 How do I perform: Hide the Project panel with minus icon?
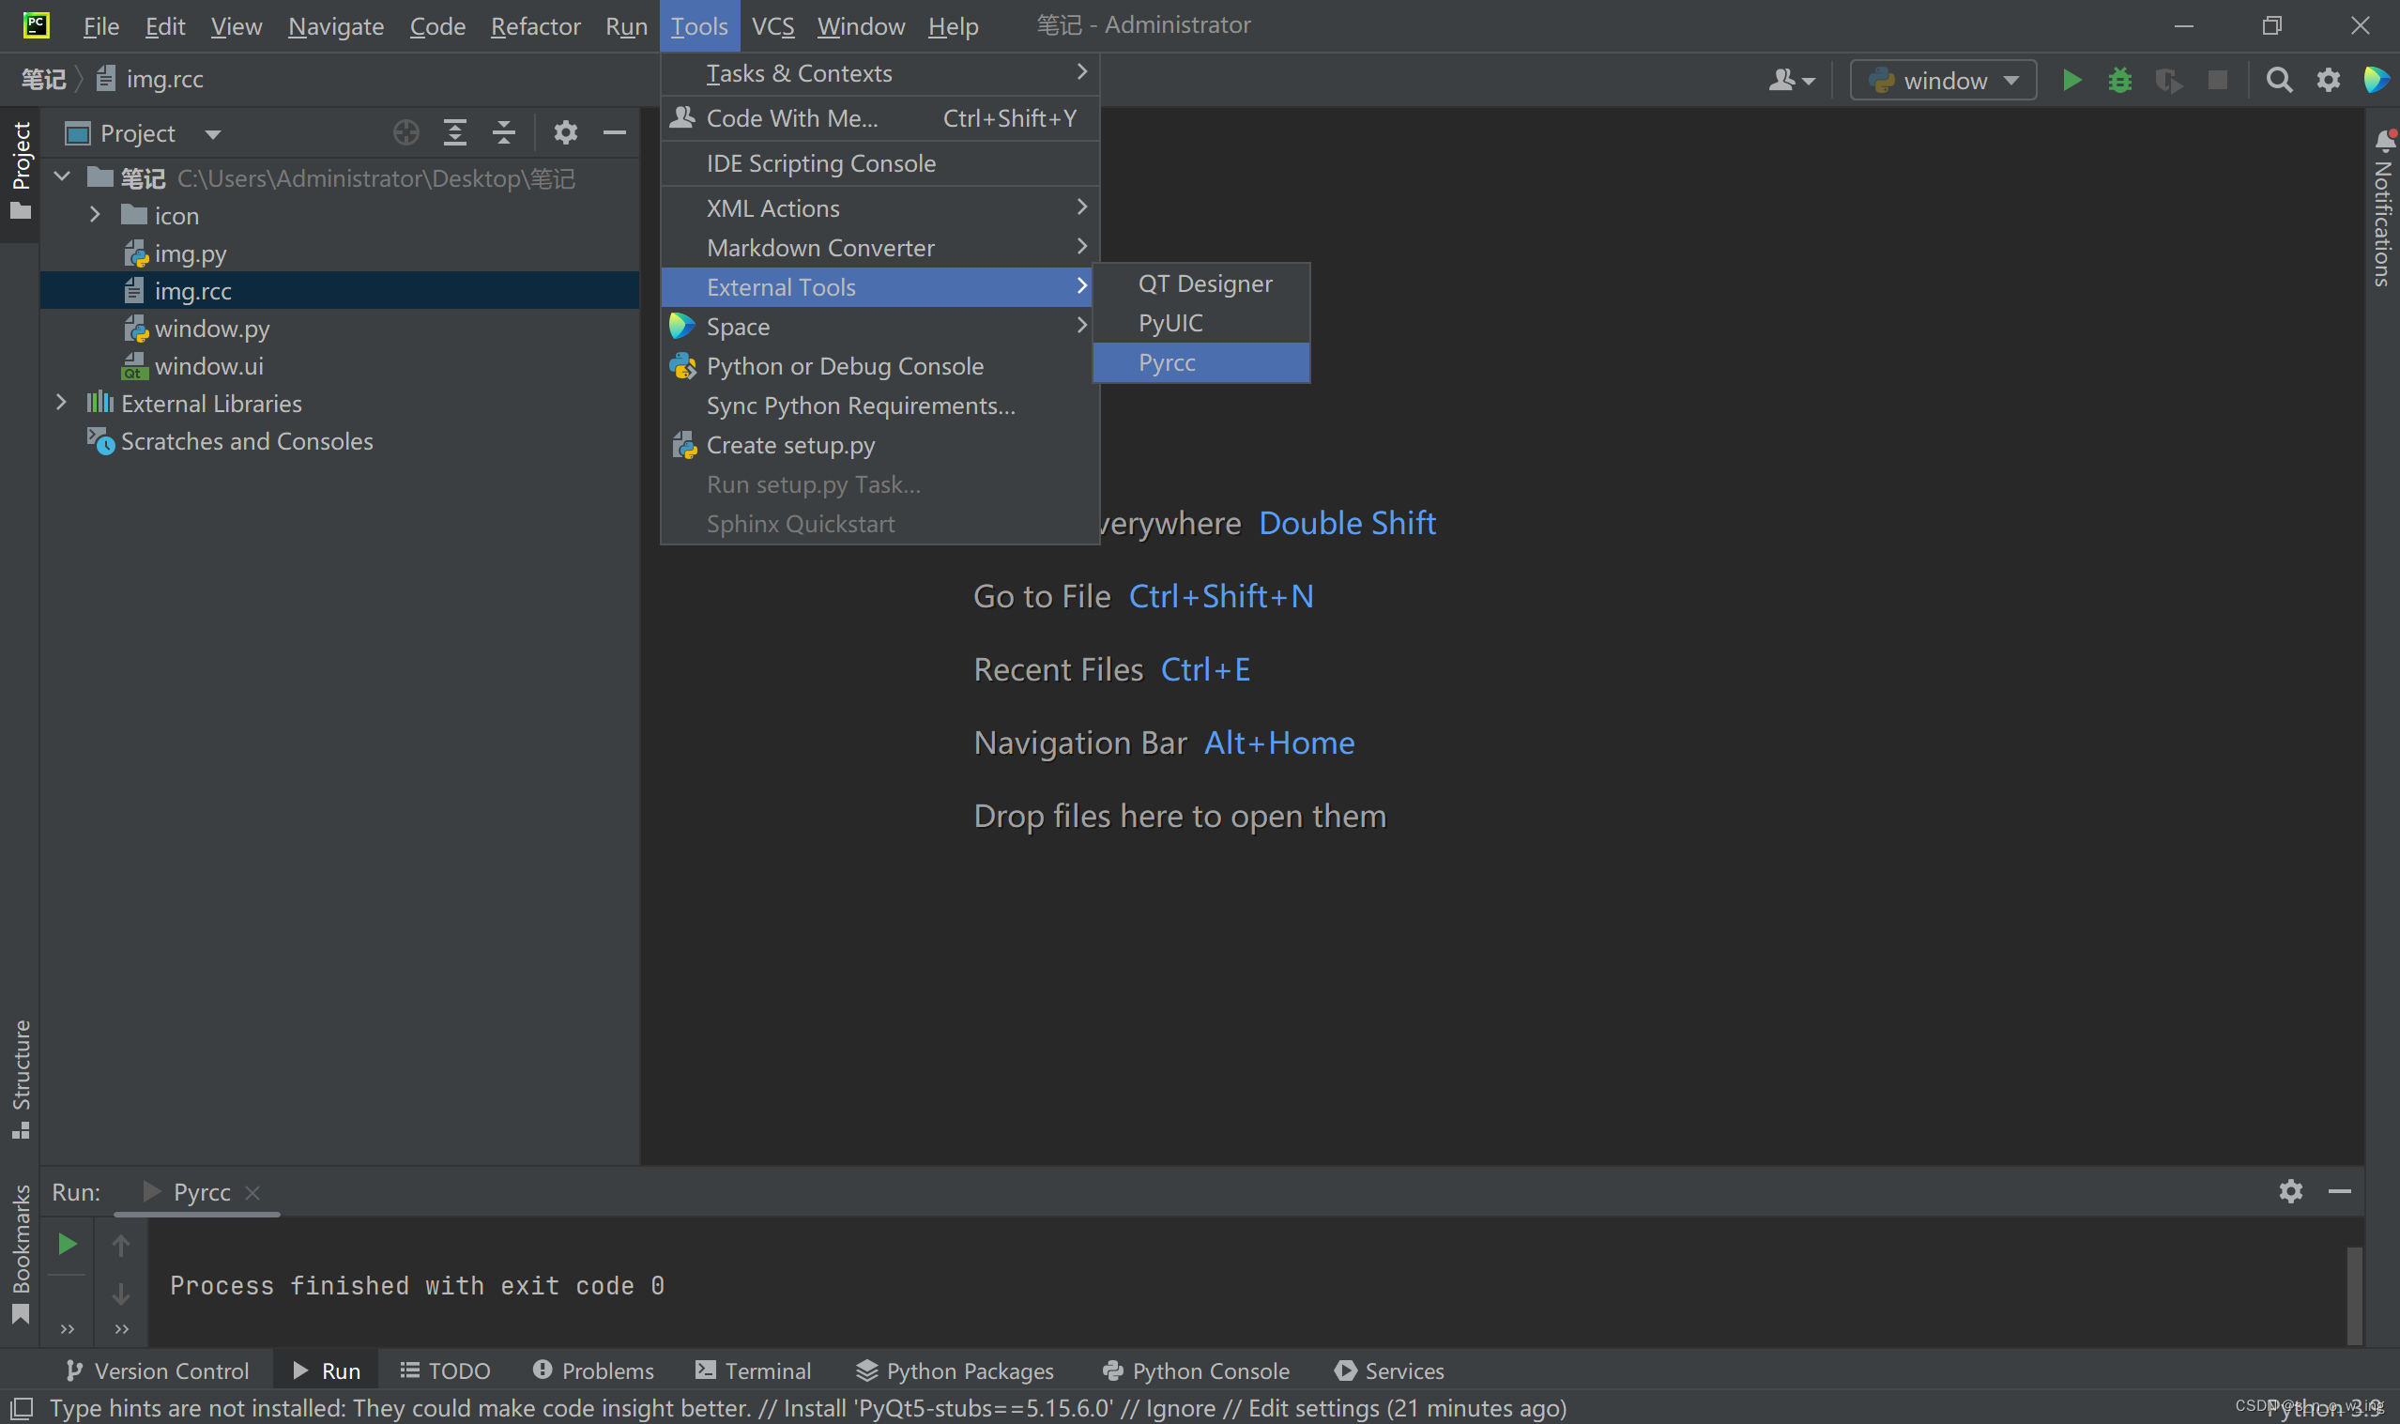(x=614, y=132)
